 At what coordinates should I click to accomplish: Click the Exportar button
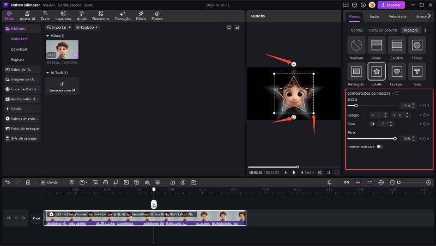[x=391, y=5]
